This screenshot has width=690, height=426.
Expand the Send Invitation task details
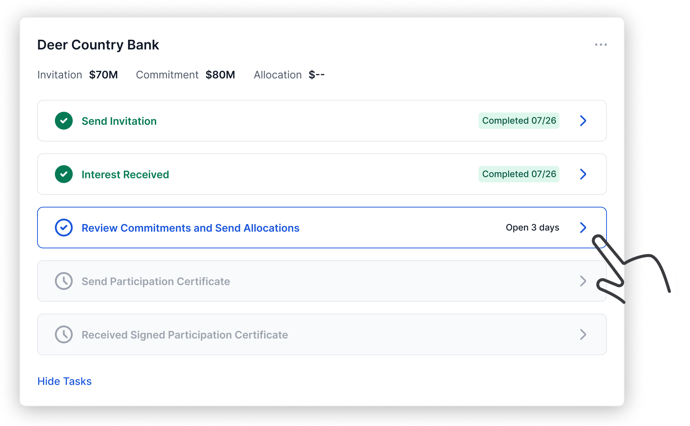click(x=583, y=121)
